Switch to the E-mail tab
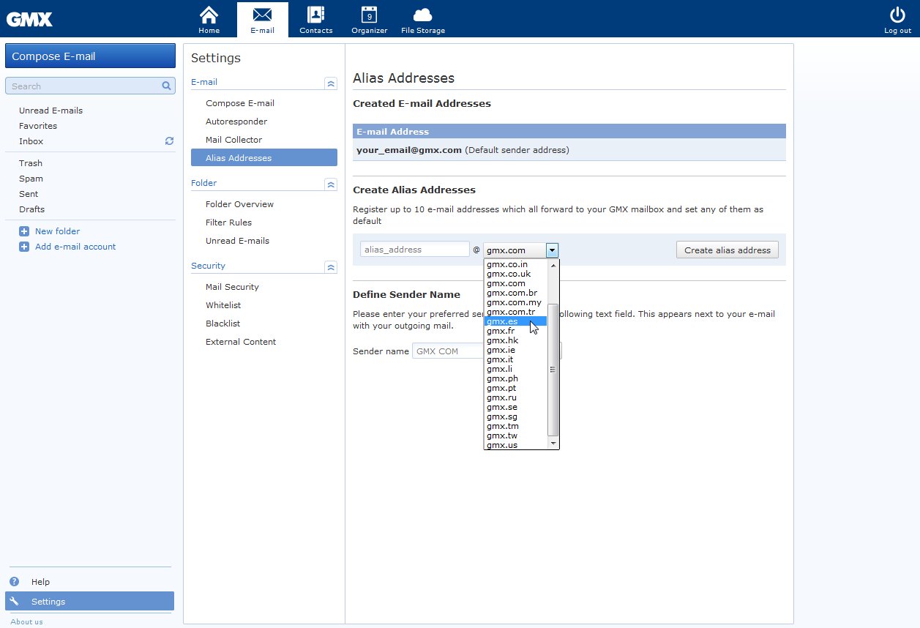Viewport: 920px width, 628px height. click(x=262, y=20)
